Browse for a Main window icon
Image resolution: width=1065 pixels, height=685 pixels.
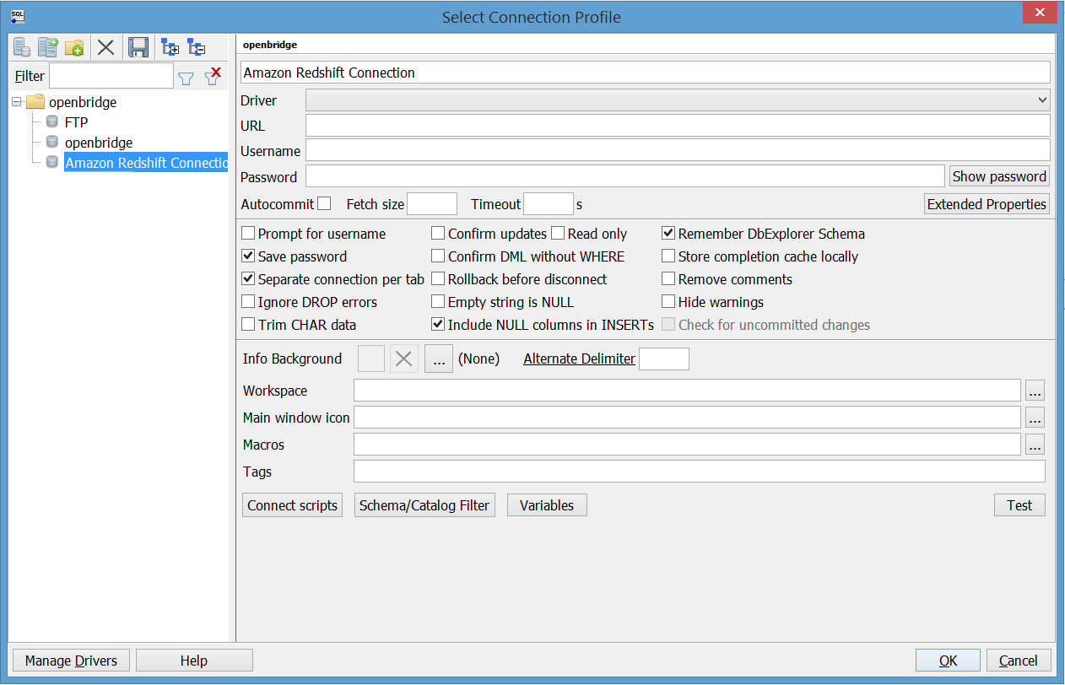pos(1035,418)
